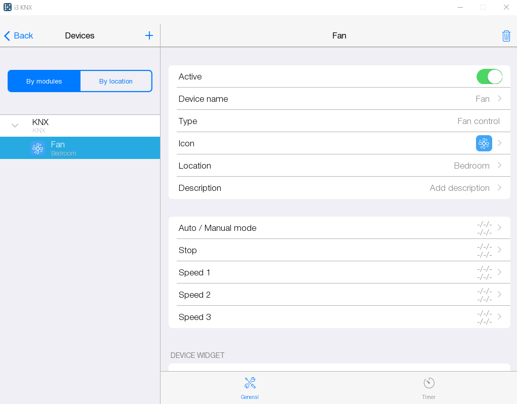517x404 pixels.
Task: Select By modules view
Action: click(44, 81)
